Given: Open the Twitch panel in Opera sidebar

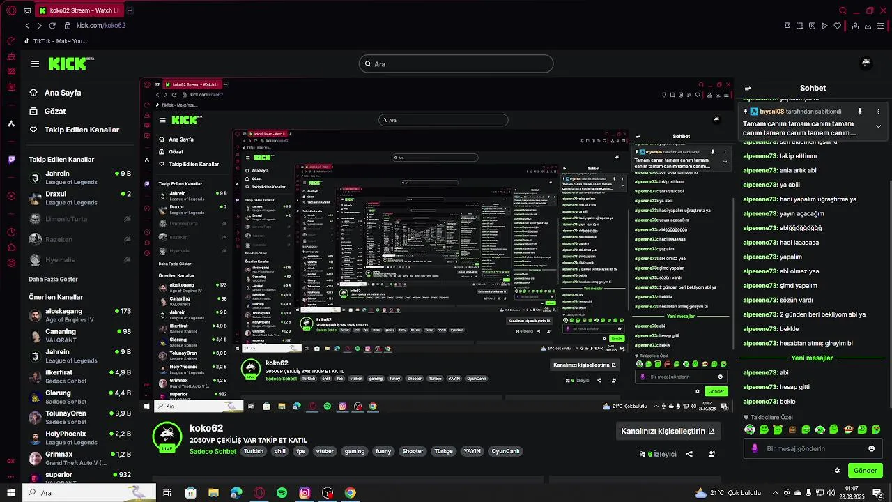Looking at the screenshot, I should point(11,159).
